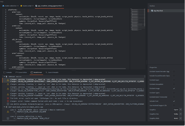
Task: Click the code editor horizontal scrollbar
Action: coord(67,68)
